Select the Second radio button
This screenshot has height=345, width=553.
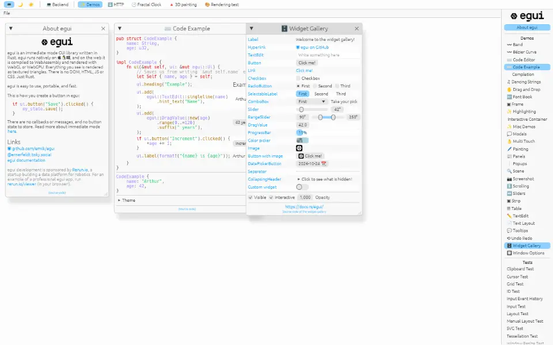coord(323,86)
